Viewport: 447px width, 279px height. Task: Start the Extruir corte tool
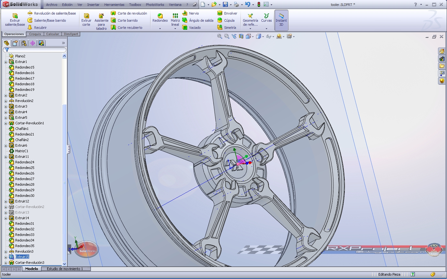[x=86, y=20]
